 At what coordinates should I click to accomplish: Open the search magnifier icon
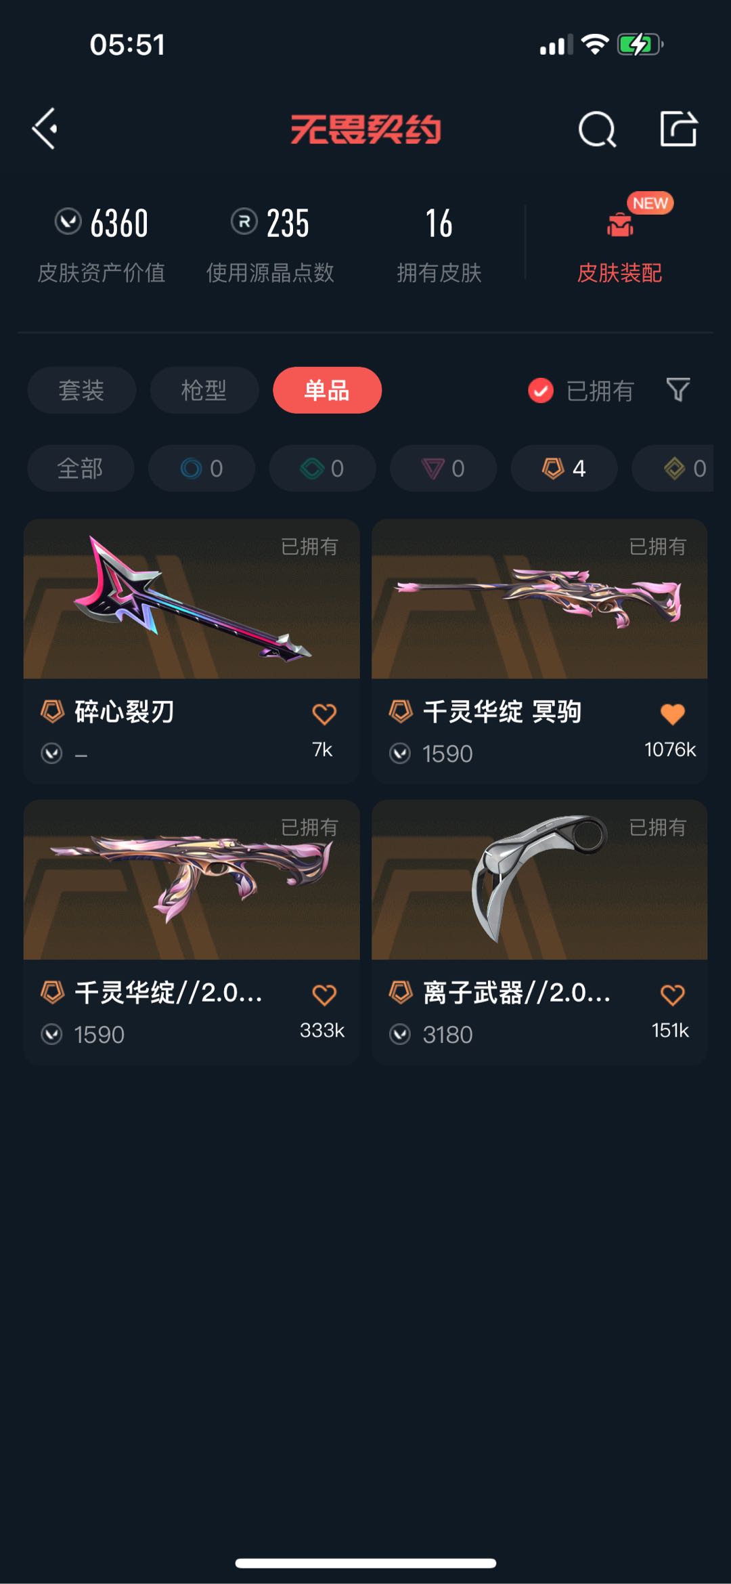tap(597, 129)
